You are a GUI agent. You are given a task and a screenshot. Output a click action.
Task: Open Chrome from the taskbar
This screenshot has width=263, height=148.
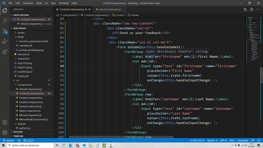77,145
